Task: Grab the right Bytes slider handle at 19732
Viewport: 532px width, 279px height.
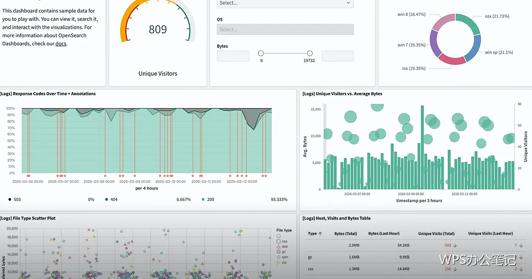Action: pyautogui.click(x=310, y=53)
